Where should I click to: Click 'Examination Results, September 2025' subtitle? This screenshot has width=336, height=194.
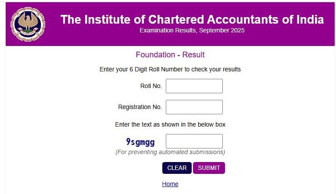click(x=192, y=31)
